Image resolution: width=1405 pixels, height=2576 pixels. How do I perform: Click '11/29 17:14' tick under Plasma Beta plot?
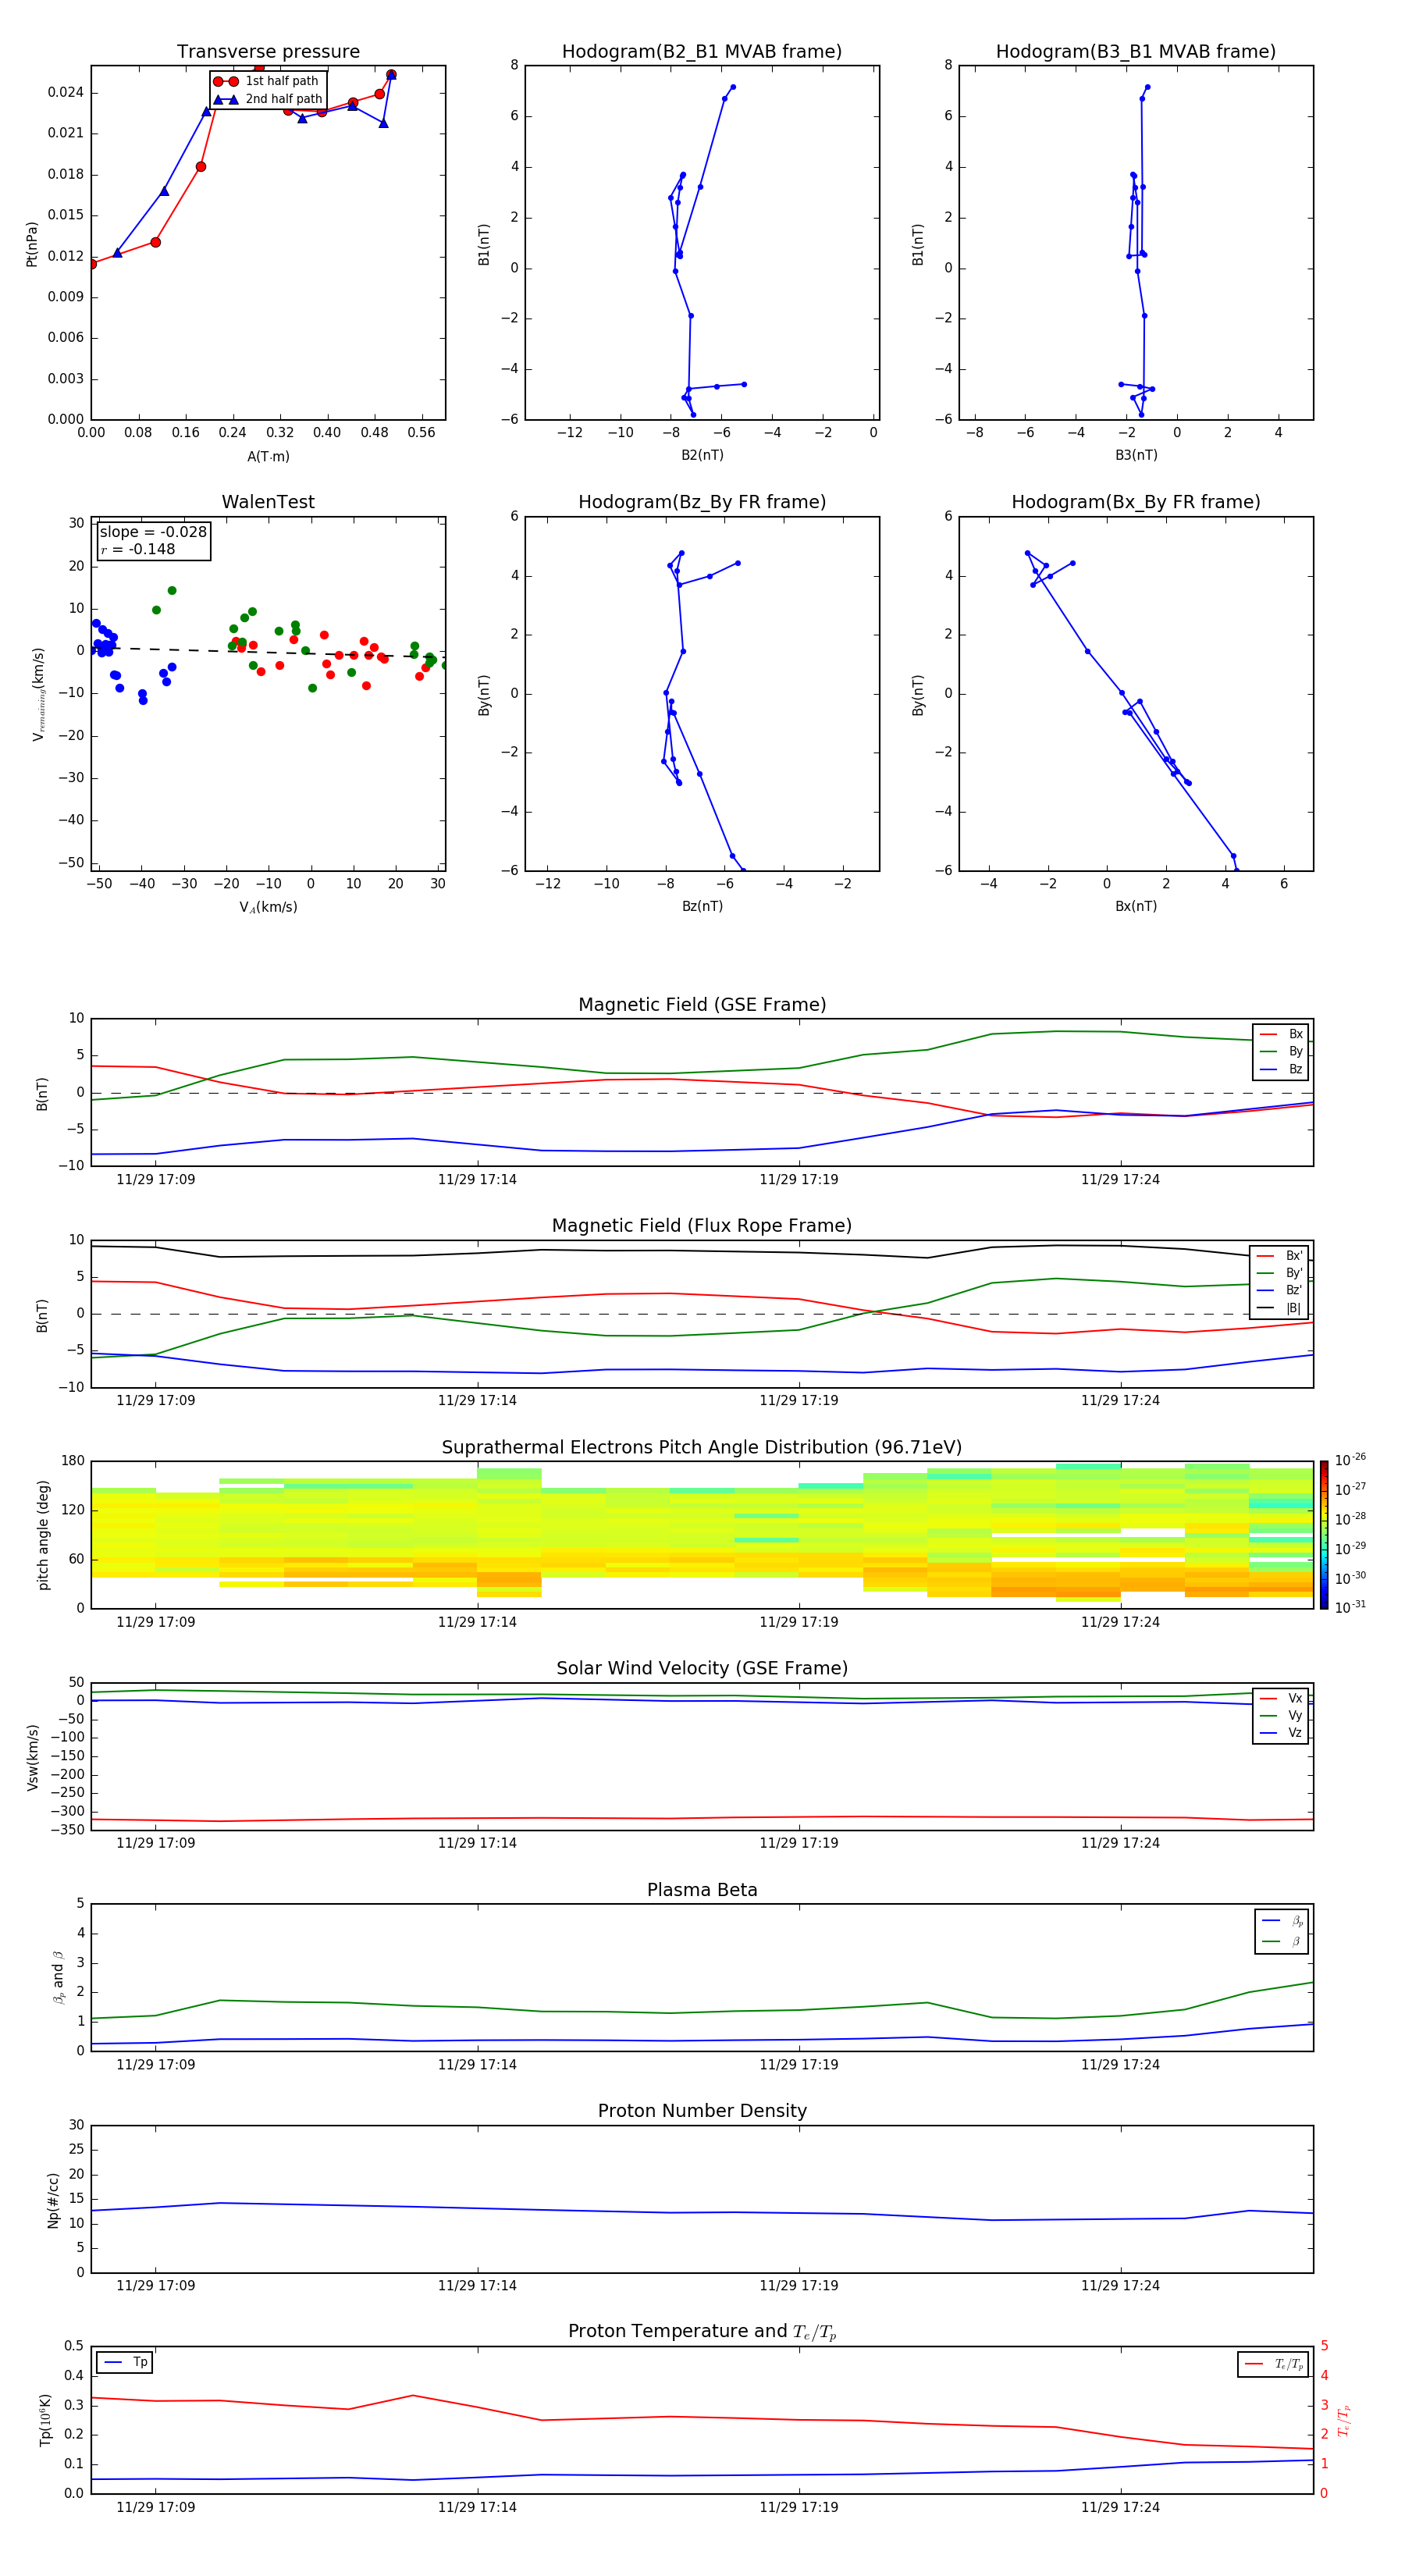tap(477, 2065)
